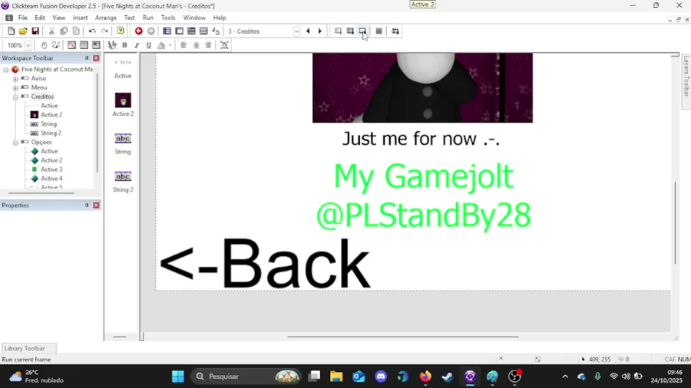Open Build and Run icon on far right
Screen dimensions: 691x388
pyautogui.click(x=395, y=31)
